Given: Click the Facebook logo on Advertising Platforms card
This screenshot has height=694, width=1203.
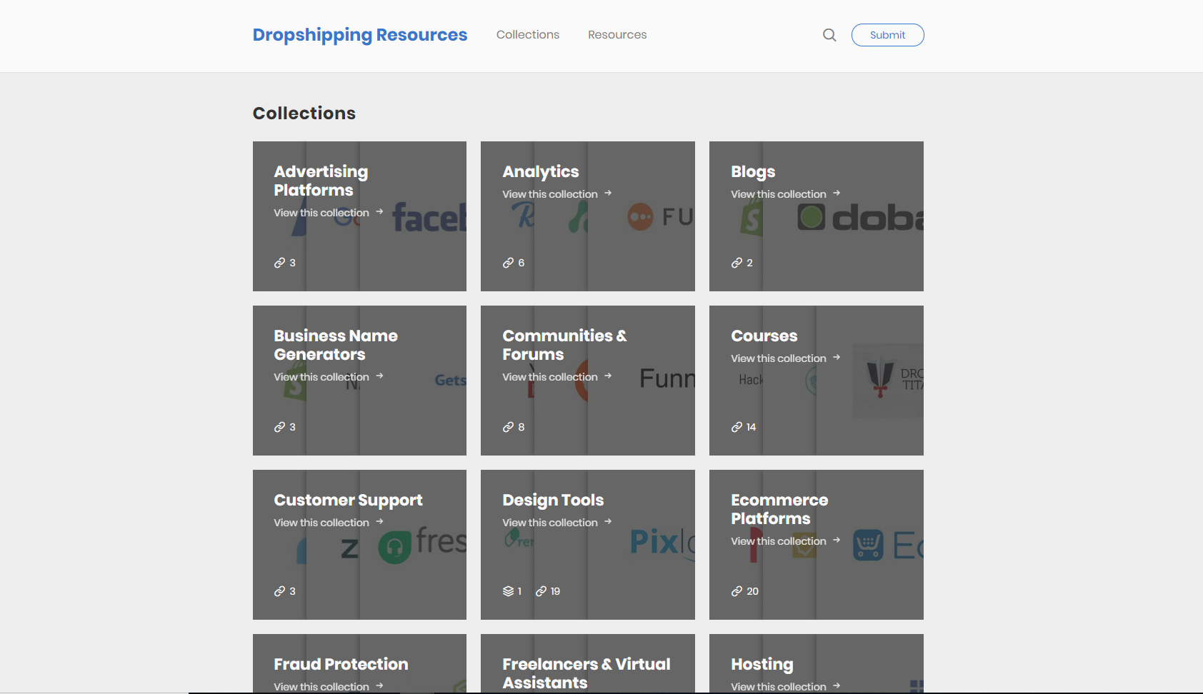Looking at the screenshot, I should click(x=427, y=216).
